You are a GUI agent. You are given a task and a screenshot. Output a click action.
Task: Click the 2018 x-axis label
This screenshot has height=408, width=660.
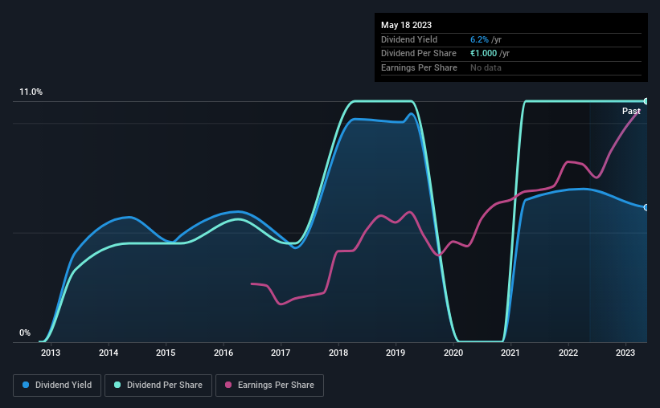[x=338, y=353]
